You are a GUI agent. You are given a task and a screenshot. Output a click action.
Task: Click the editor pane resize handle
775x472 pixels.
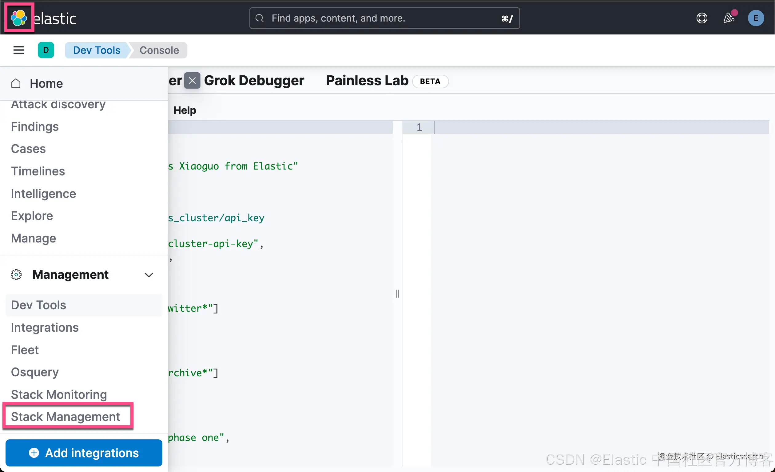[397, 293]
